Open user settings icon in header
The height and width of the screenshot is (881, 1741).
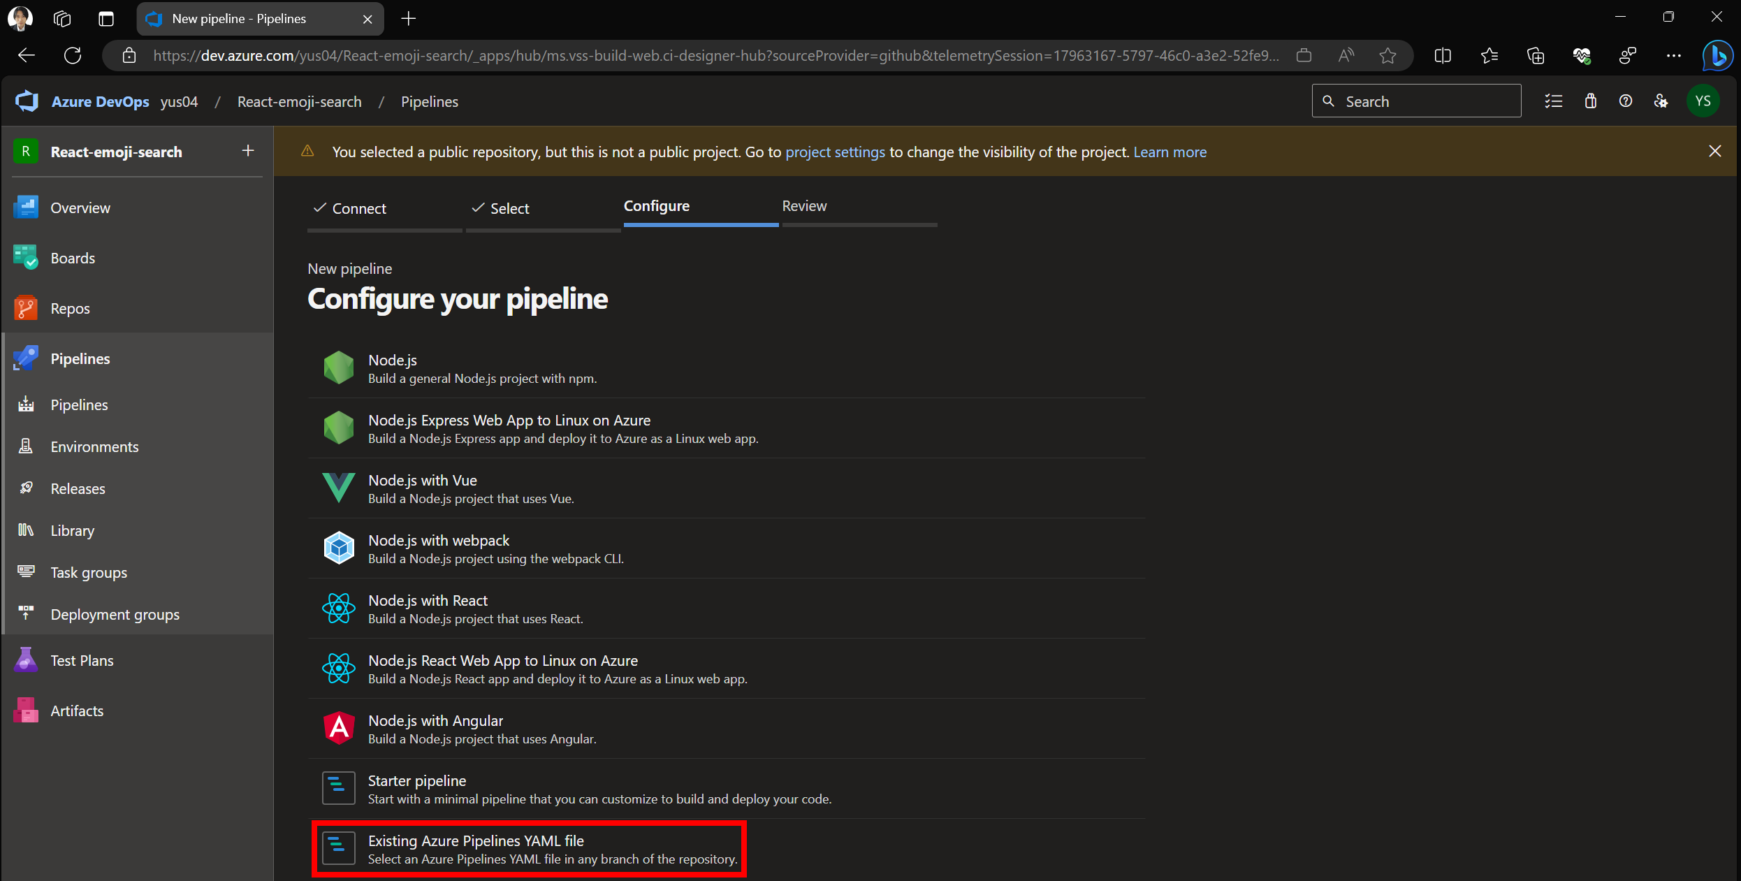tap(1661, 101)
